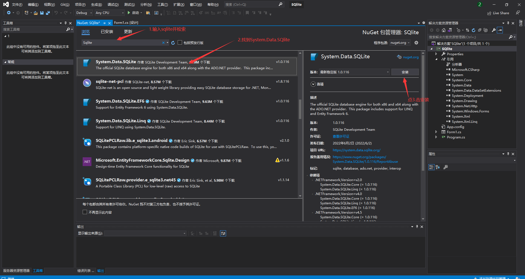Switch views icon in Solution Explorer toolbar
Image resolution: width=525 pixels, height=279 pixels.
[450, 30]
